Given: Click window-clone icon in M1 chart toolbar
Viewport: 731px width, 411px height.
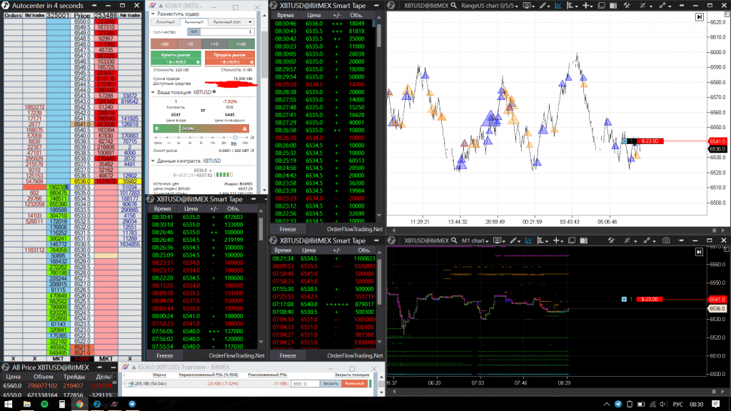Looking at the screenshot, I should [x=572, y=240].
